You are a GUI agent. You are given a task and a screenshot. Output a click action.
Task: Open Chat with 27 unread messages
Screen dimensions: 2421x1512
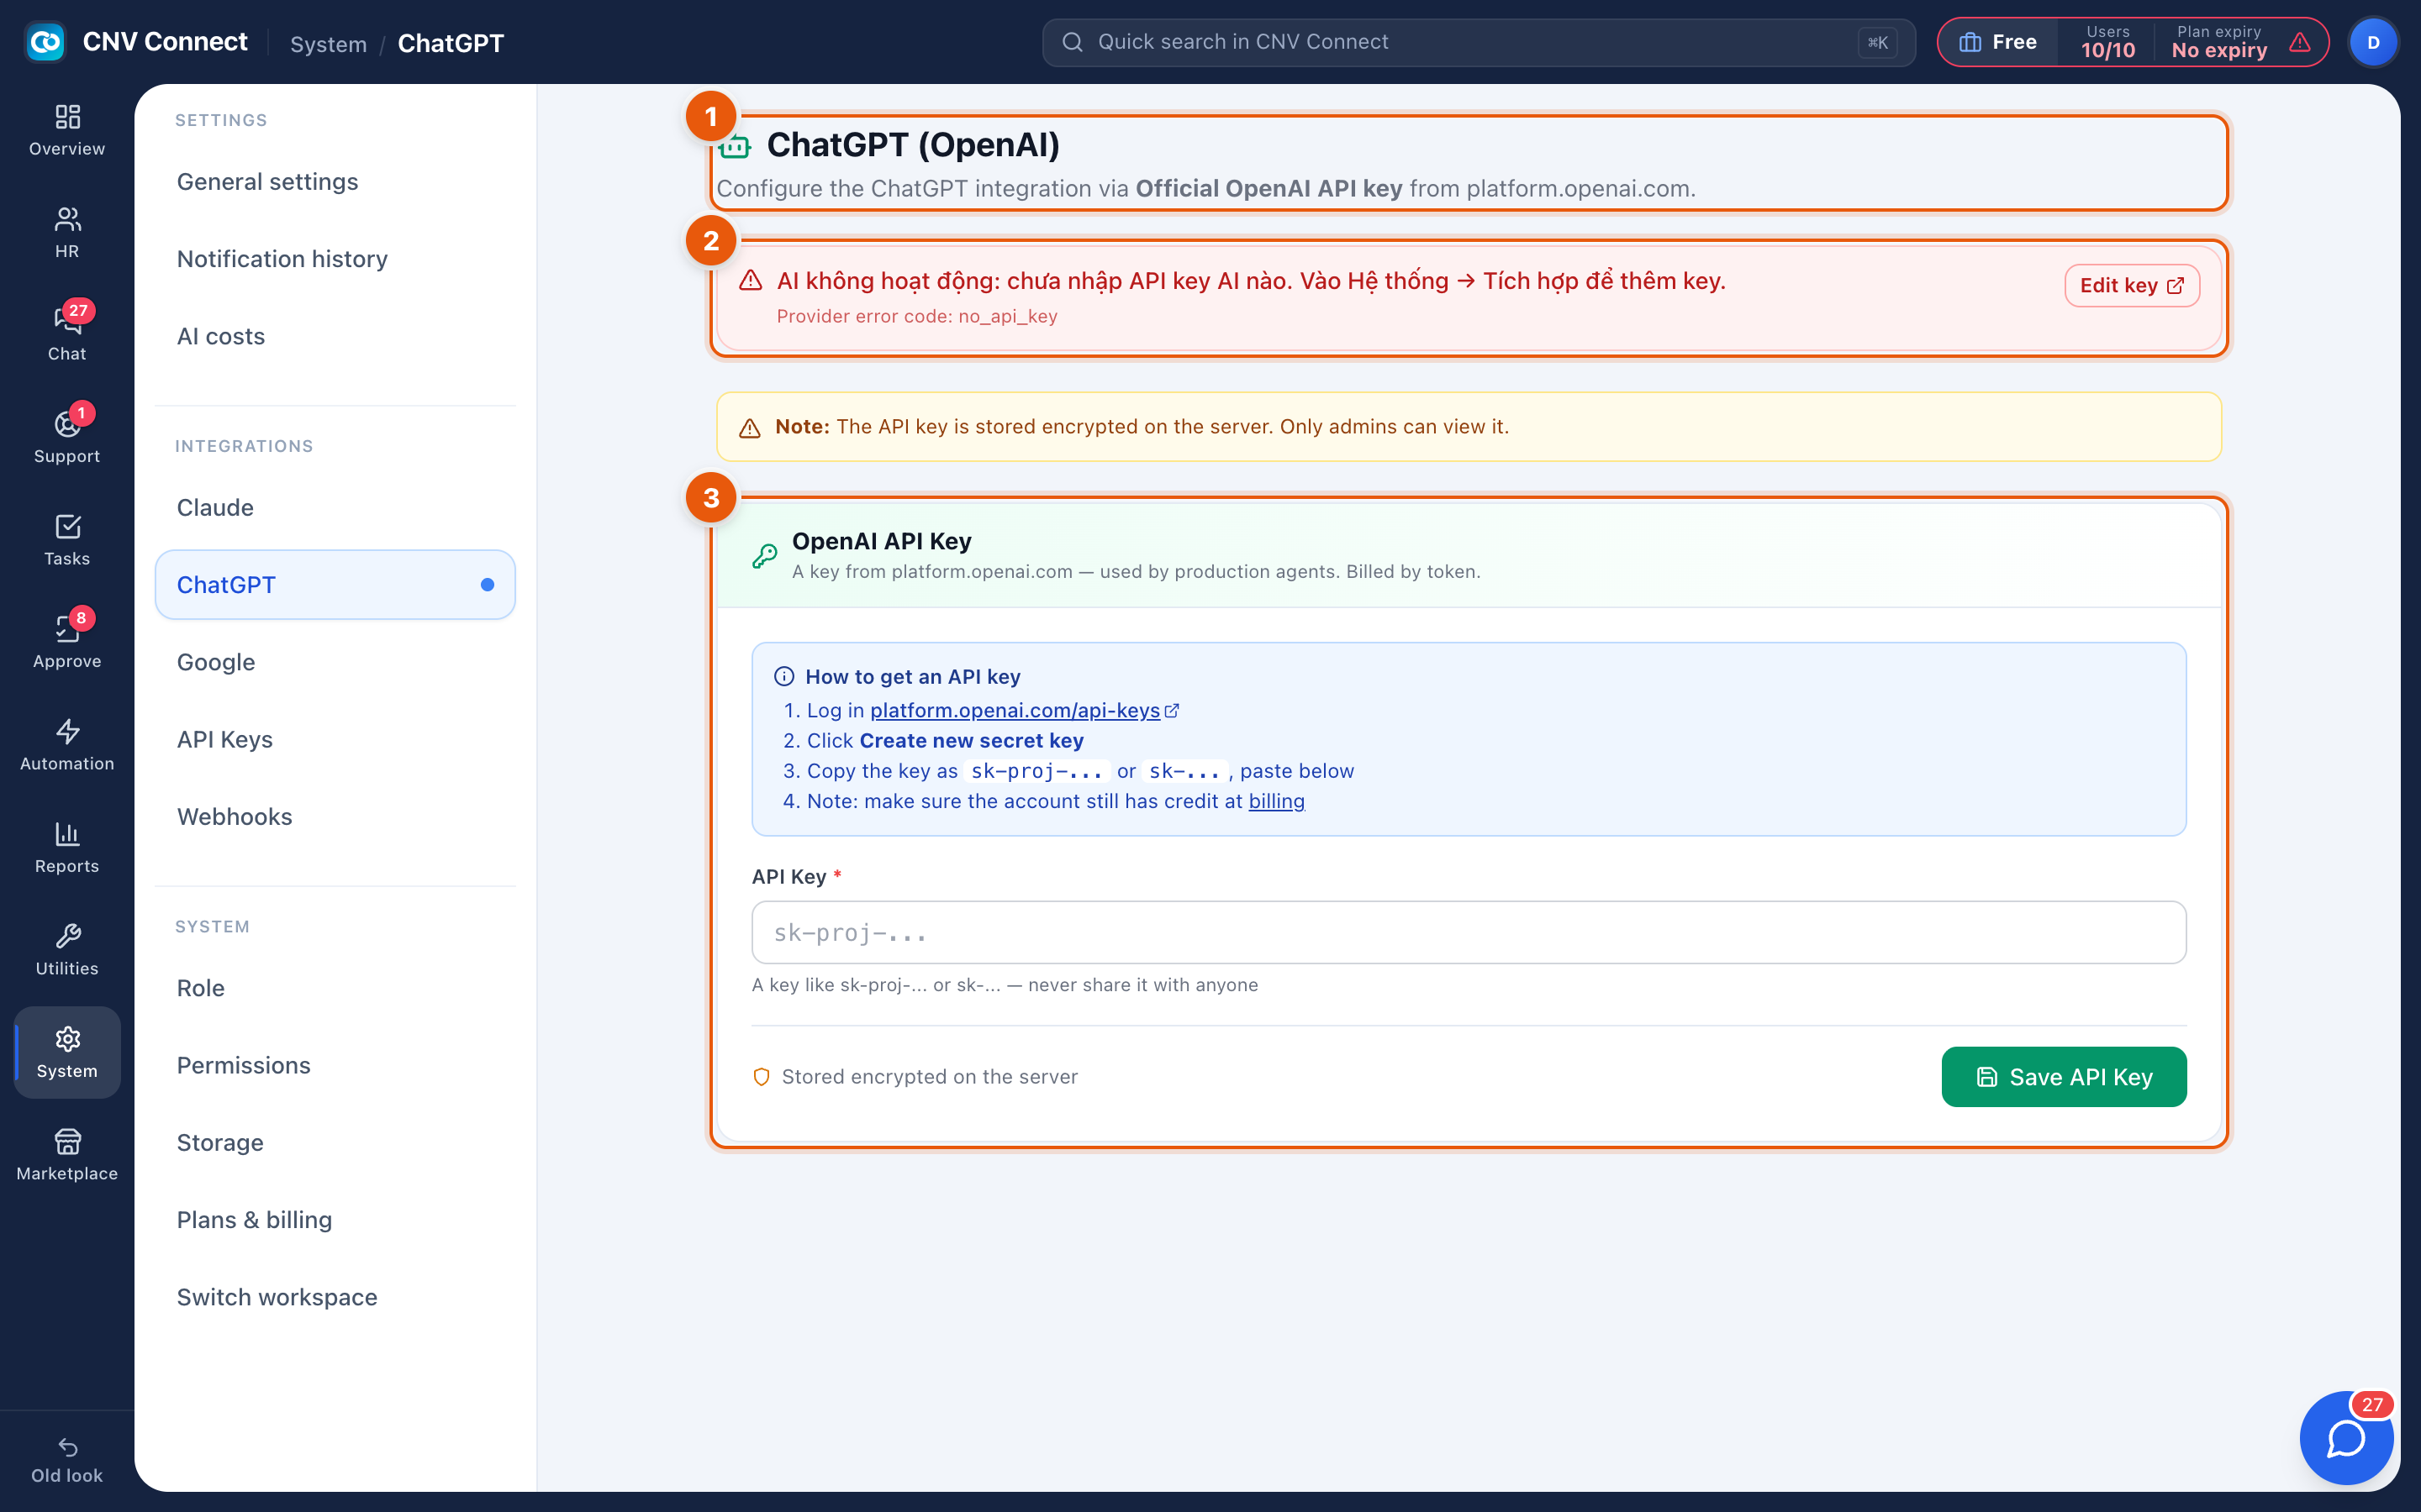pyautogui.click(x=67, y=335)
